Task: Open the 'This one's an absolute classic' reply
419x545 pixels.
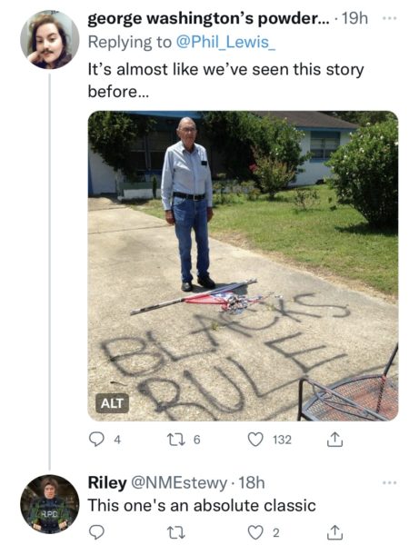Action: 202,505
